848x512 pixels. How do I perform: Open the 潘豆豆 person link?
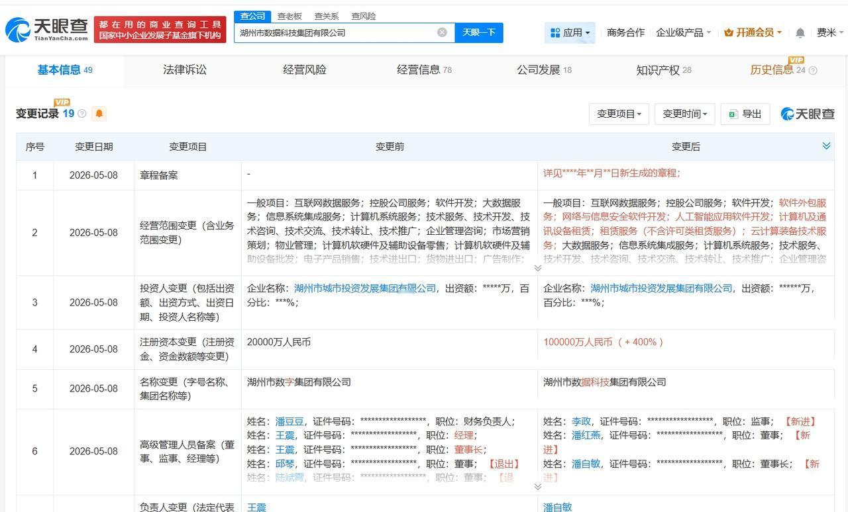click(290, 421)
